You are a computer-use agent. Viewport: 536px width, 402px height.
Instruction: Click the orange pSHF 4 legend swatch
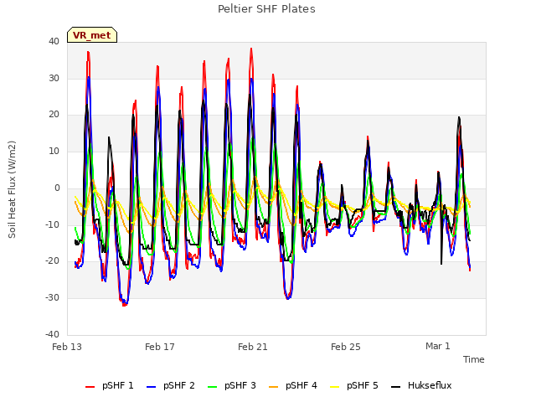tap(274, 387)
